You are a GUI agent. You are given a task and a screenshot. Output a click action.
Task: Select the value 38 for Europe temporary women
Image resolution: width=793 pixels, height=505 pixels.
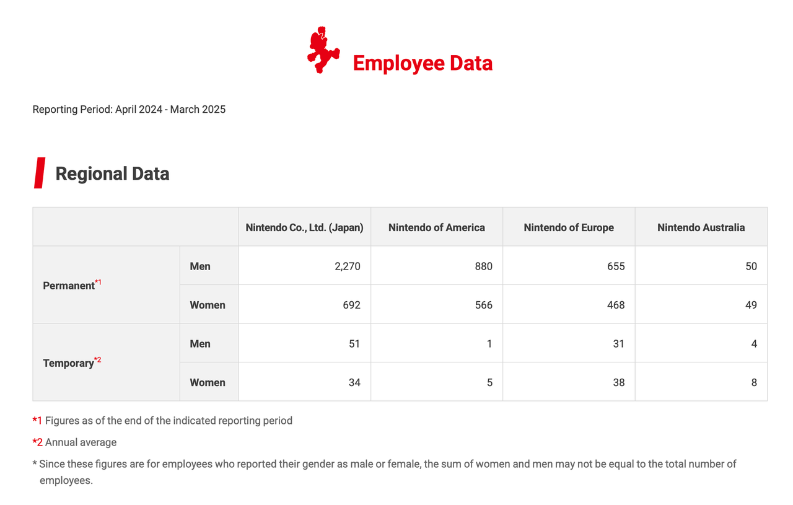click(619, 382)
